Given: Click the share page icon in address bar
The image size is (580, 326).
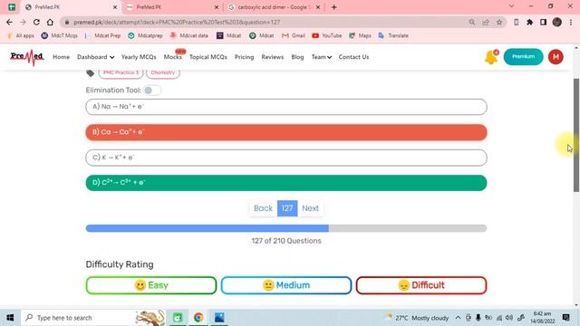Looking at the screenshot, I should 486,22.
